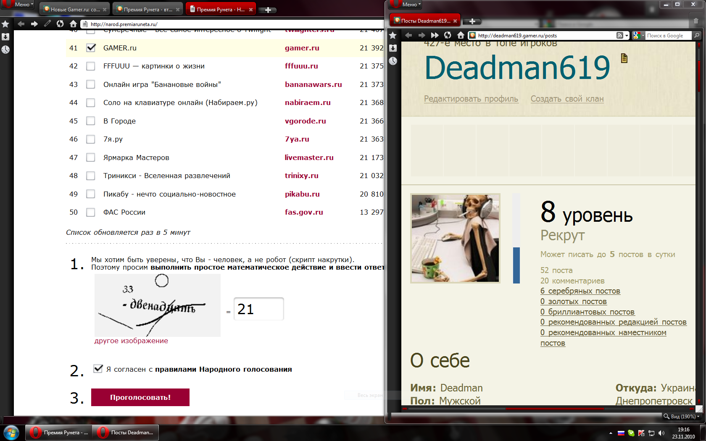Open History clock panel in right window
Image resolution: width=706 pixels, height=441 pixels.
[393, 61]
